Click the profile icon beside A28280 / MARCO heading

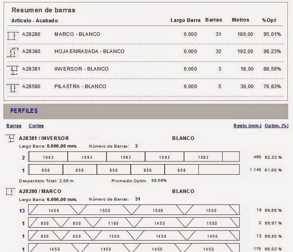[10, 192]
